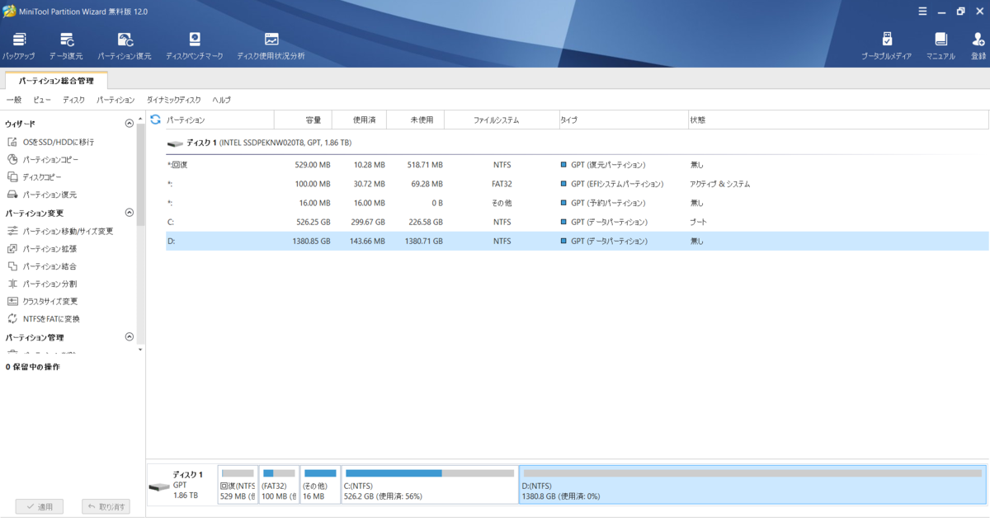Sort by the 容量 column header
The width and height of the screenshot is (990, 531).
click(303, 120)
